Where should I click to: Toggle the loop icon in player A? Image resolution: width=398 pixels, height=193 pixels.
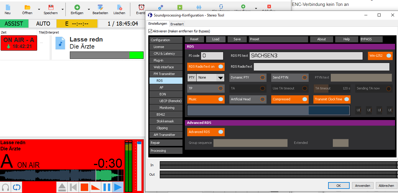click(17, 187)
